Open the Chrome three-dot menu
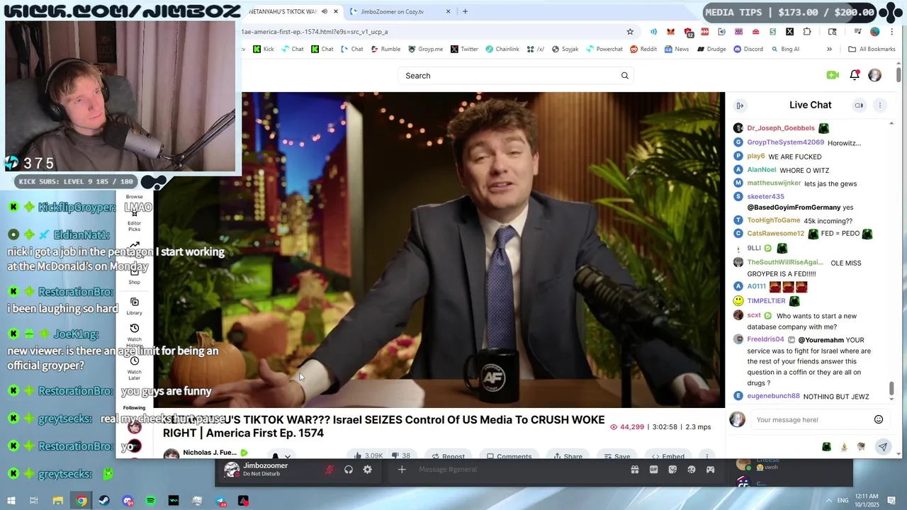The image size is (907, 510). click(892, 31)
